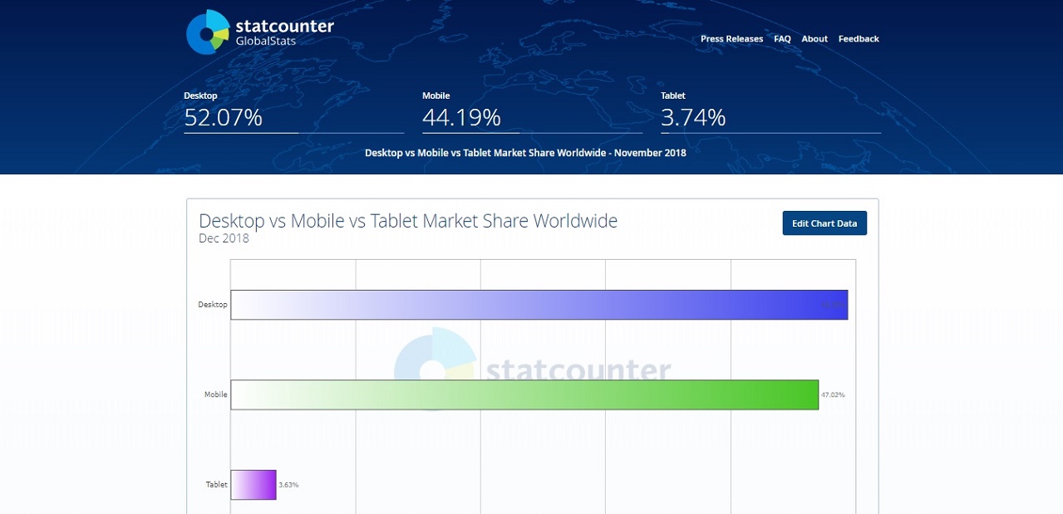Click the green Mobile bar in chart
This screenshot has height=514, width=1063.
(524, 394)
